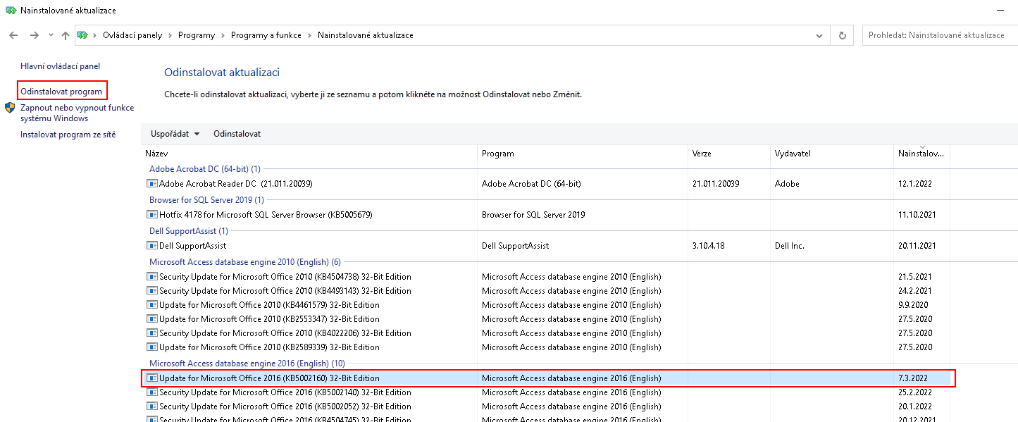Screen dimensions: 1018x422
Task: Click icon of KB4022206 update row
Action: [152, 333]
